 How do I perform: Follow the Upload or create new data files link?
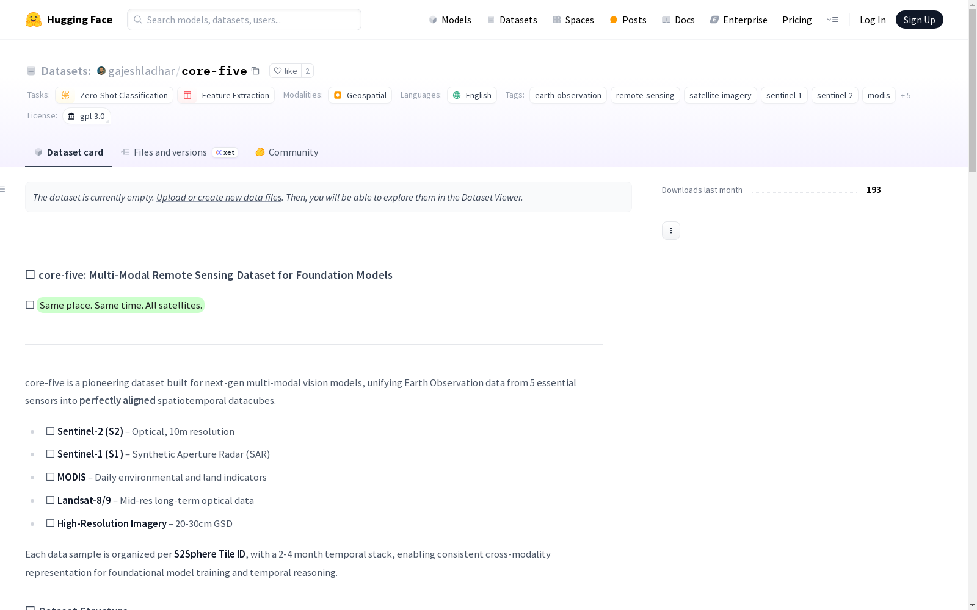point(219,197)
